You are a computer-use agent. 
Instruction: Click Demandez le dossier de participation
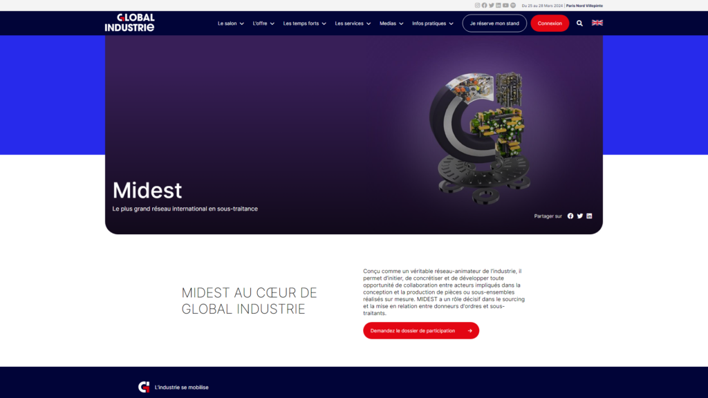[421, 331]
